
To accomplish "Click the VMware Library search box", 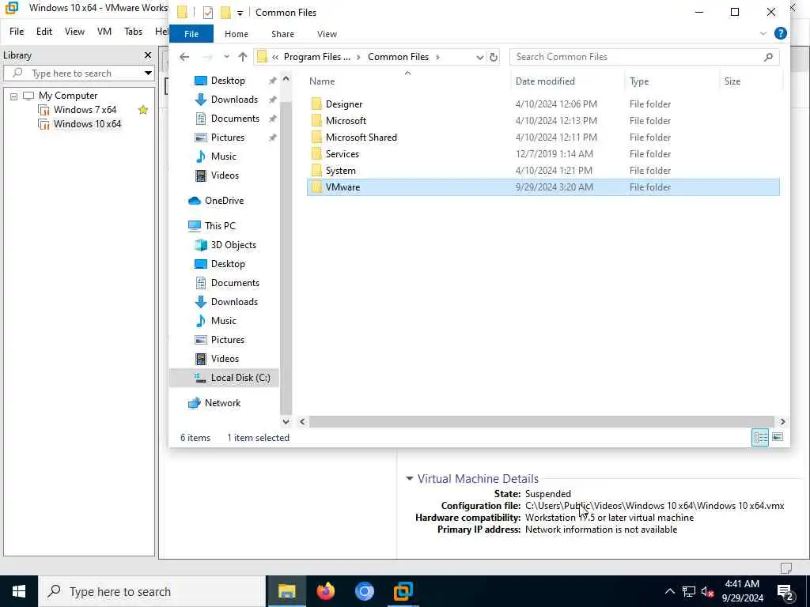I will click(x=78, y=73).
